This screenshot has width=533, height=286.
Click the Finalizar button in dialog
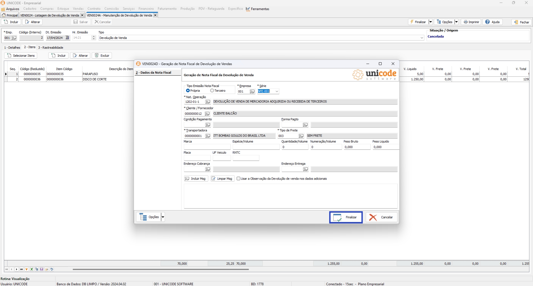click(346, 217)
